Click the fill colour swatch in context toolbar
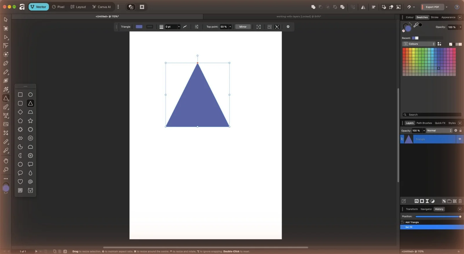The image size is (464, 254). (x=139, y=27)
